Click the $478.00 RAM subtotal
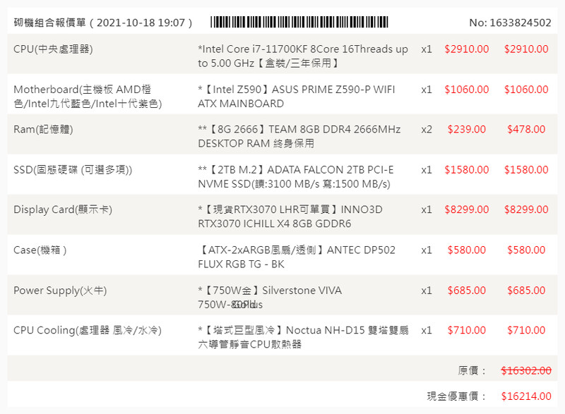The height and width of the screenshot is (414, 565). 526,129
